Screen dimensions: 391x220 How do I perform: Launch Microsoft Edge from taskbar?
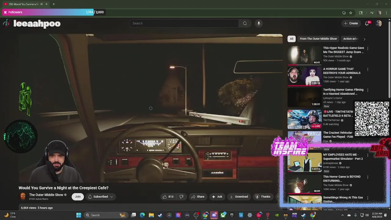tap(142, 215)
